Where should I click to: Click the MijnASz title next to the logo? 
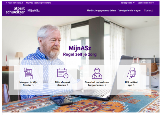[33, 10]
